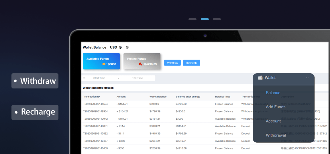Select the Available Funds card
The image size is (330, 154).
[x=101, y=61]
